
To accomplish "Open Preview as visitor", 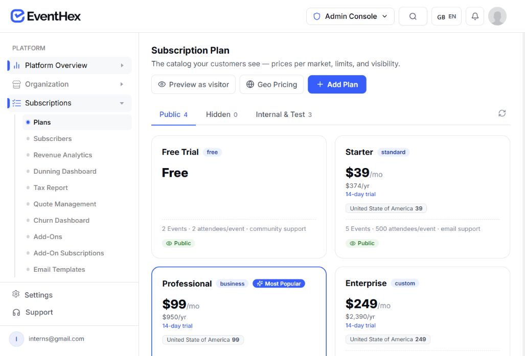I will click(x=193, y=85).
